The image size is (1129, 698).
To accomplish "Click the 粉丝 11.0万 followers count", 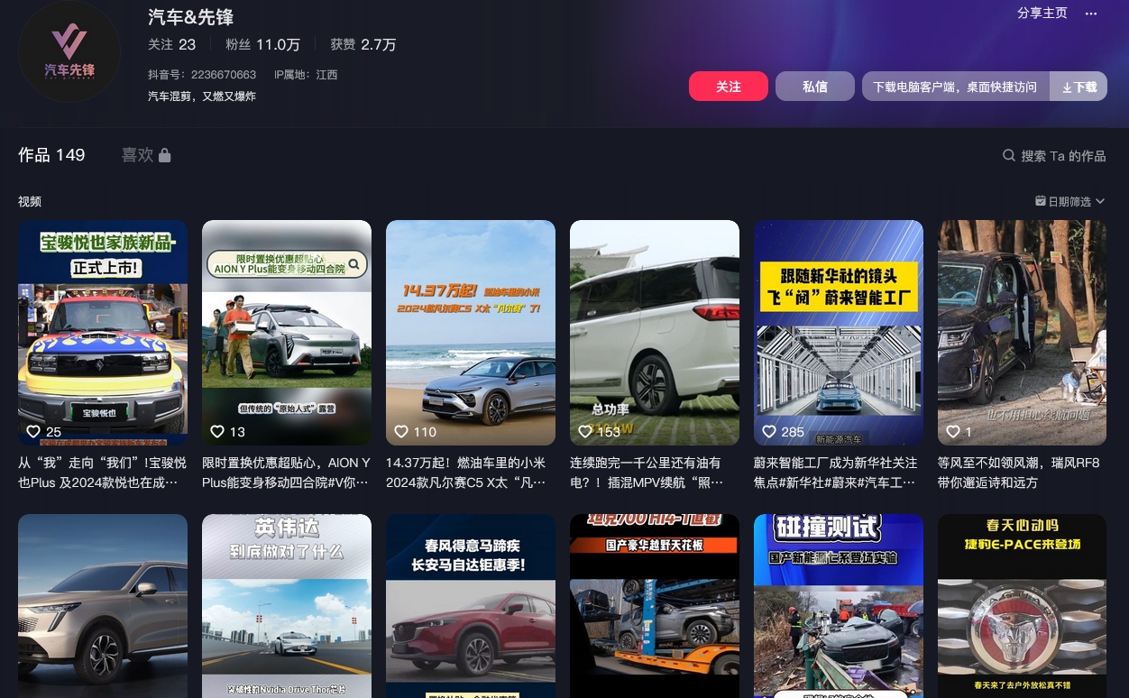I will (x=262, y=44).
